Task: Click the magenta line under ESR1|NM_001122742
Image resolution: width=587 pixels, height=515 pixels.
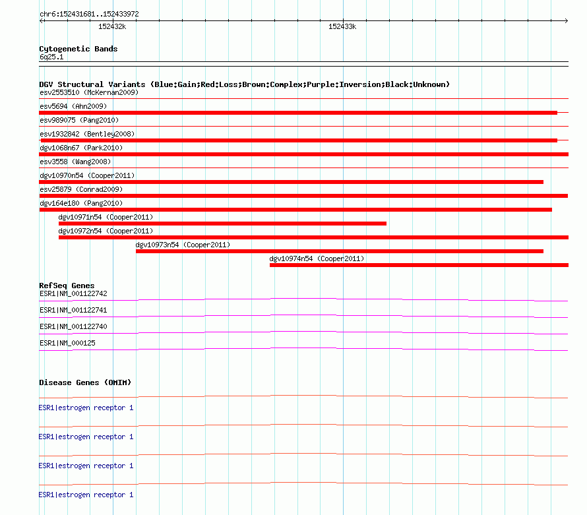Action: pos(303,299)
